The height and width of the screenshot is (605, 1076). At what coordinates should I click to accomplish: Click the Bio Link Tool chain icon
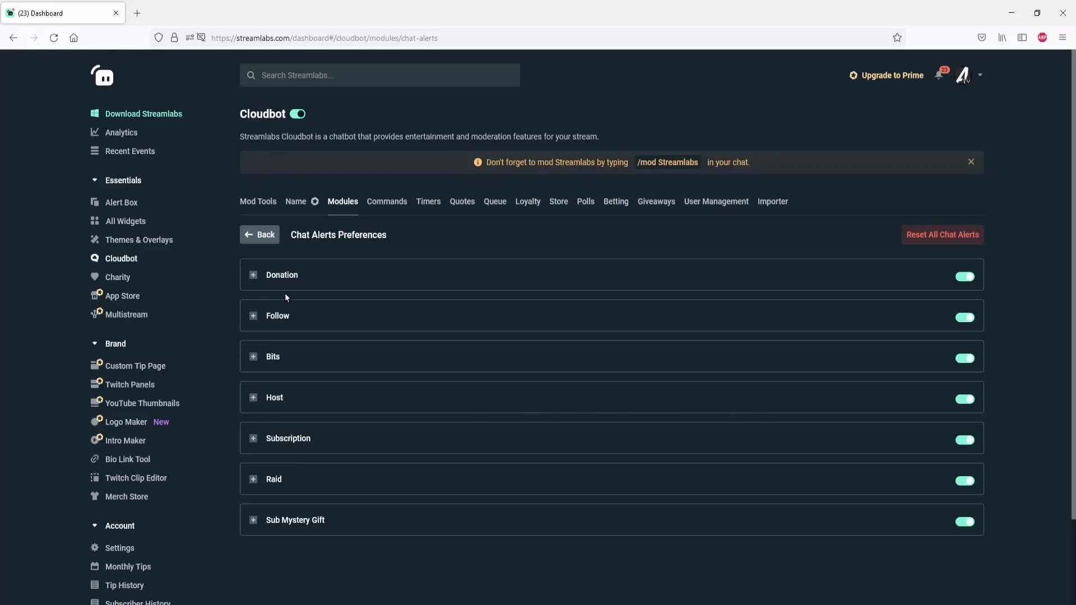[95, 459]
